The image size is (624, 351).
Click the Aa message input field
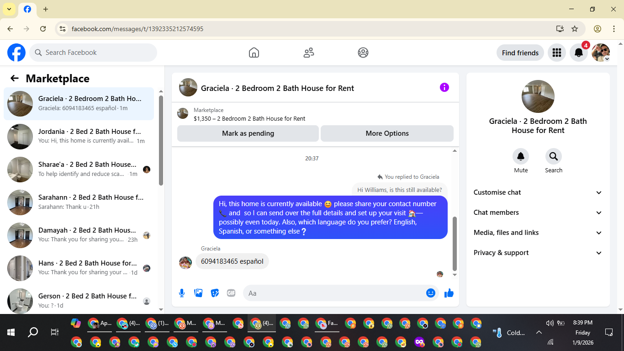coord(336,293)
